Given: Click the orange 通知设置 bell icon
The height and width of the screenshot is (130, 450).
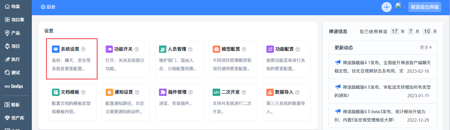Looking at the screenshot, I should (x=109, y=92).
